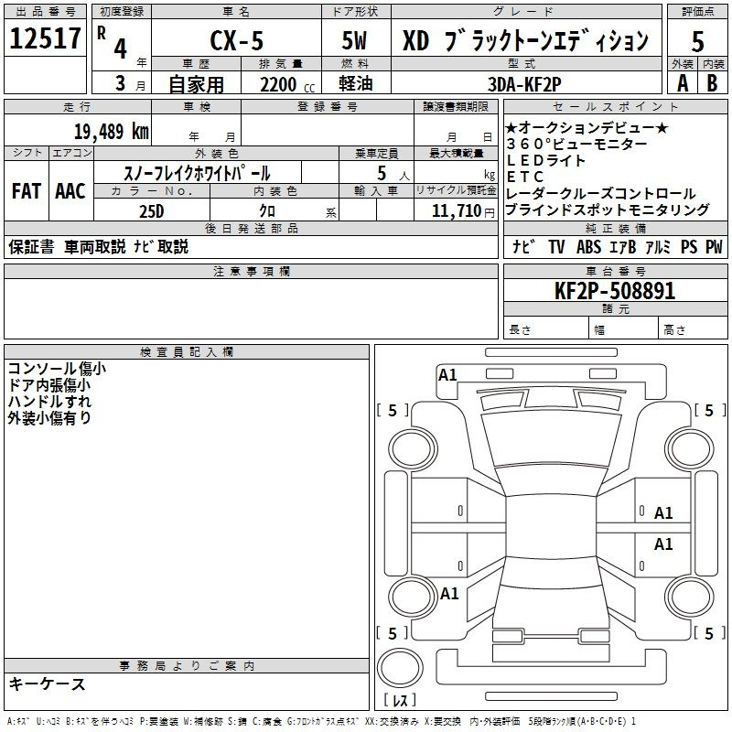This screenshot has width=732, height=732.
Task: Click アルミ in genuine equipment row
Action: pos(658,246)
